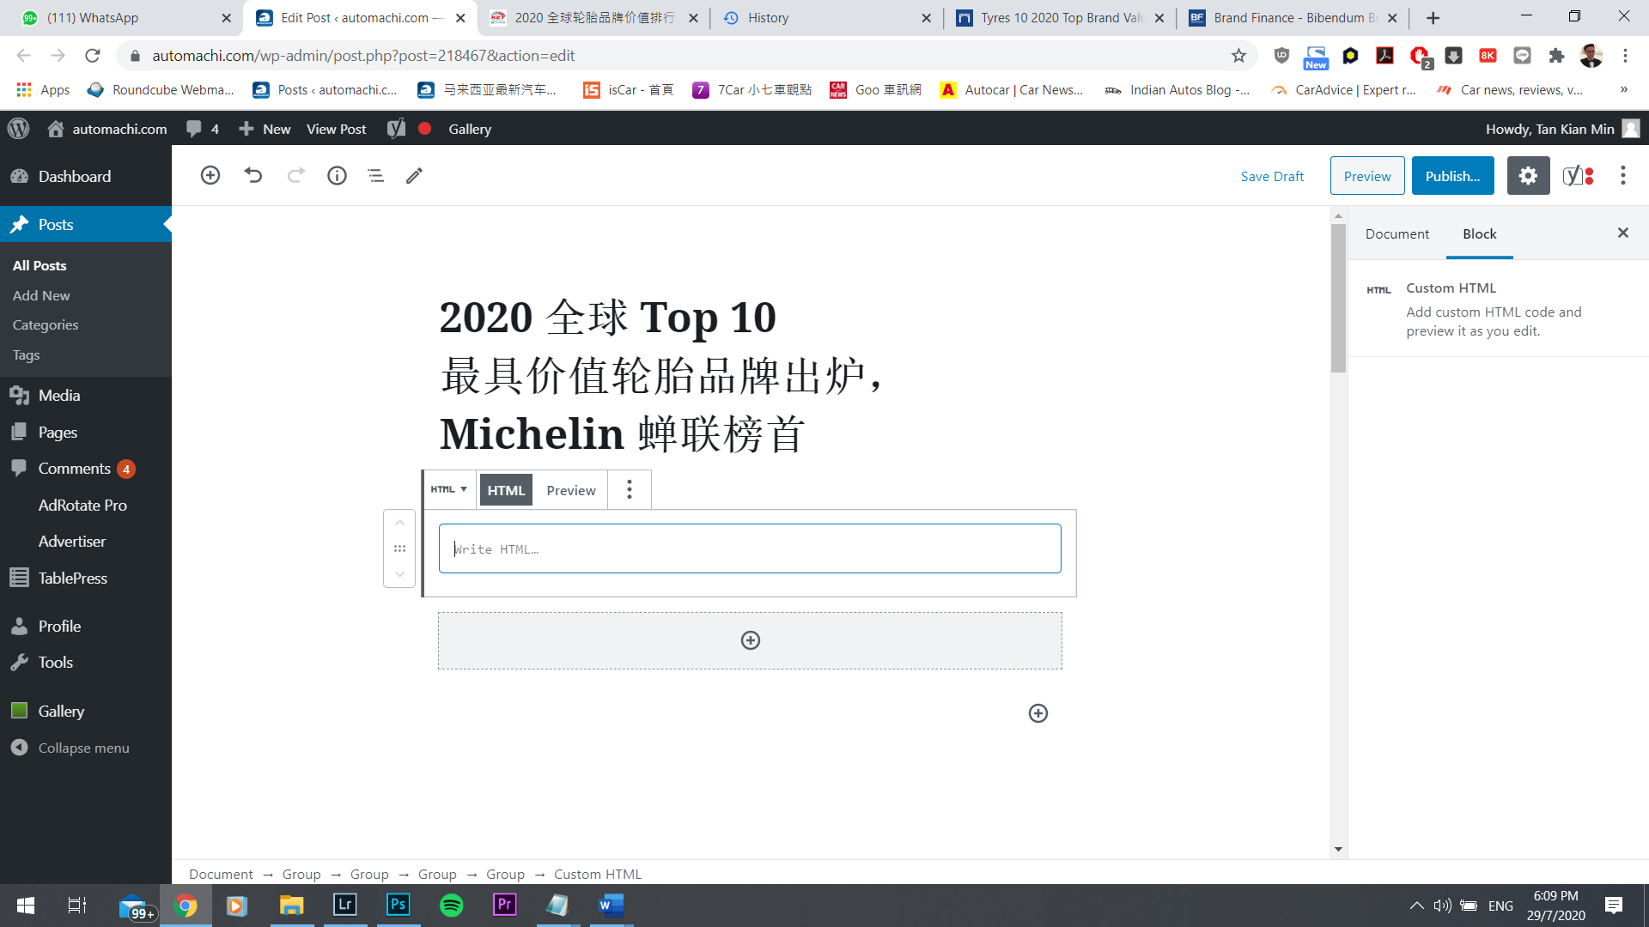The width and height of the screenshot is (1649, 927).
Task: Click into the Write HTML text field
Action: (749, 548)
